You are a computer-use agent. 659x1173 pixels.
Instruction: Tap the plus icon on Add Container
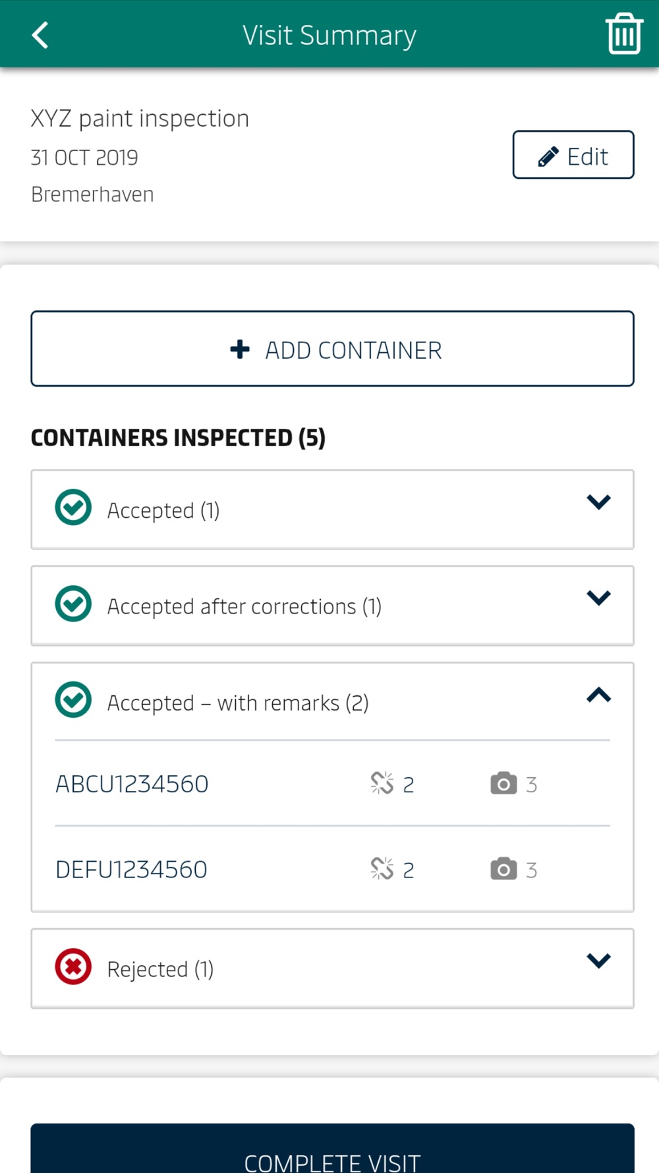(x=240, y=349)
